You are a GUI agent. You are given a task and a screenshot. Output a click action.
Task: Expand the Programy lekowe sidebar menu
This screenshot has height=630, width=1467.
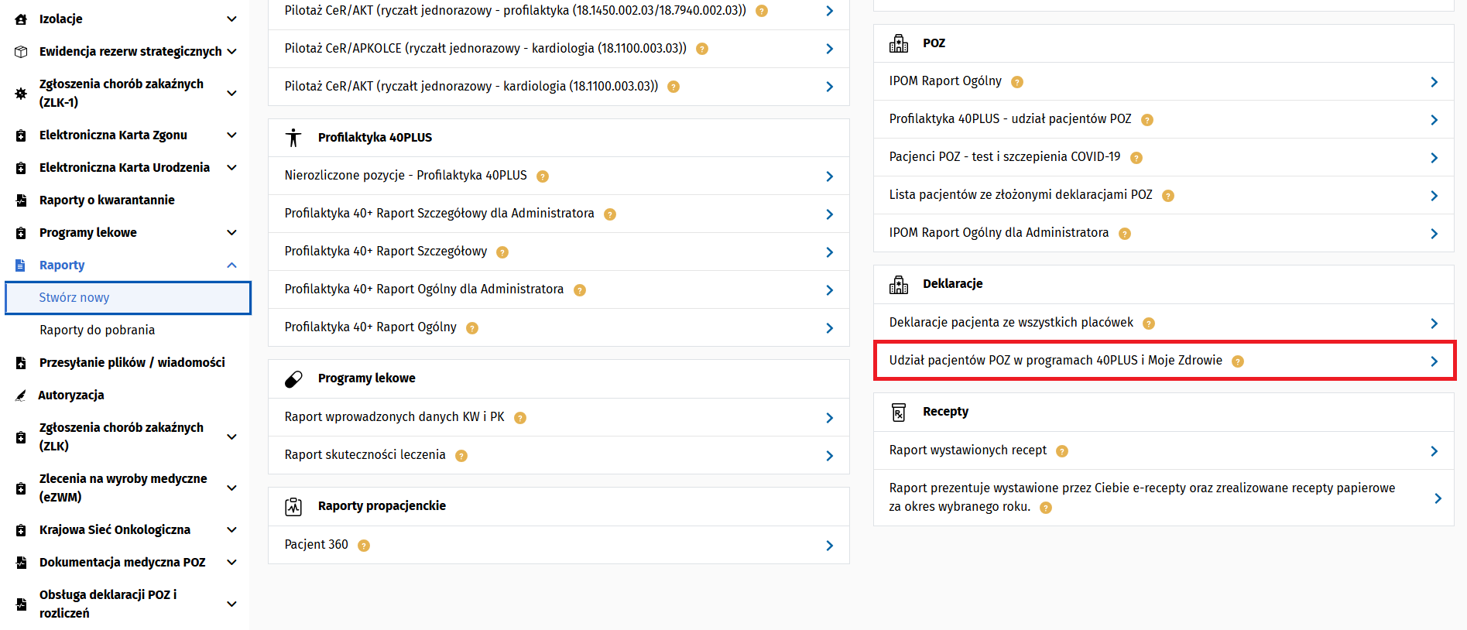click(231, 233)
